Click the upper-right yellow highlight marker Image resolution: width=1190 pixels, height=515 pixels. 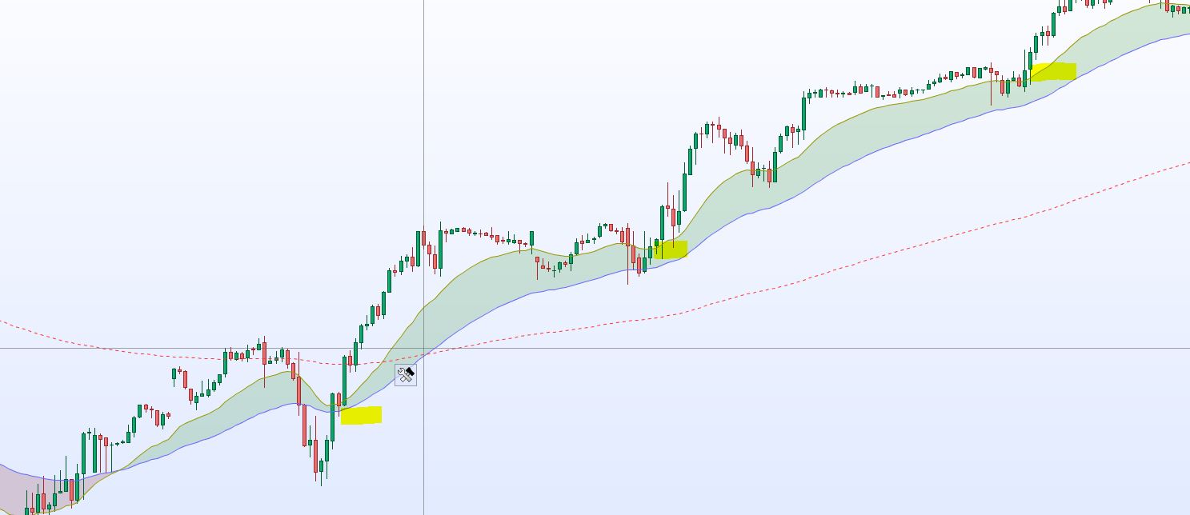1053,72
